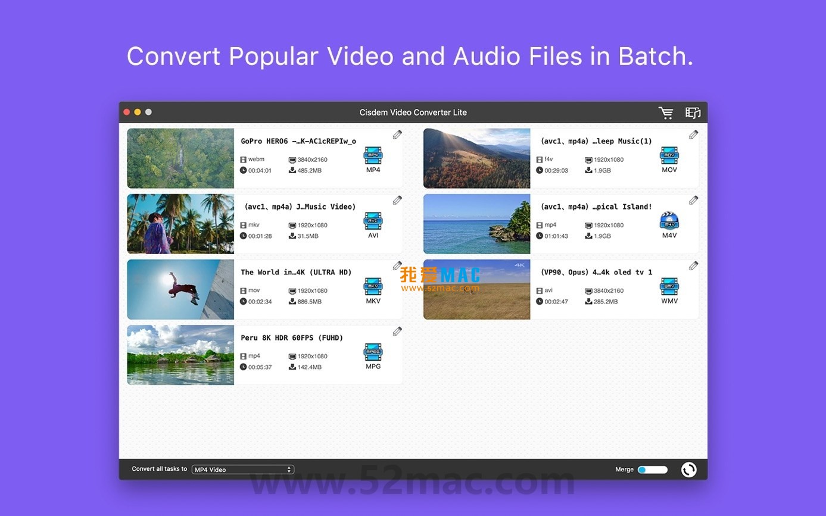The image size is (826, 516).
Task: Edit the …leep Music(1) video
Action: [x=693, y=135]
